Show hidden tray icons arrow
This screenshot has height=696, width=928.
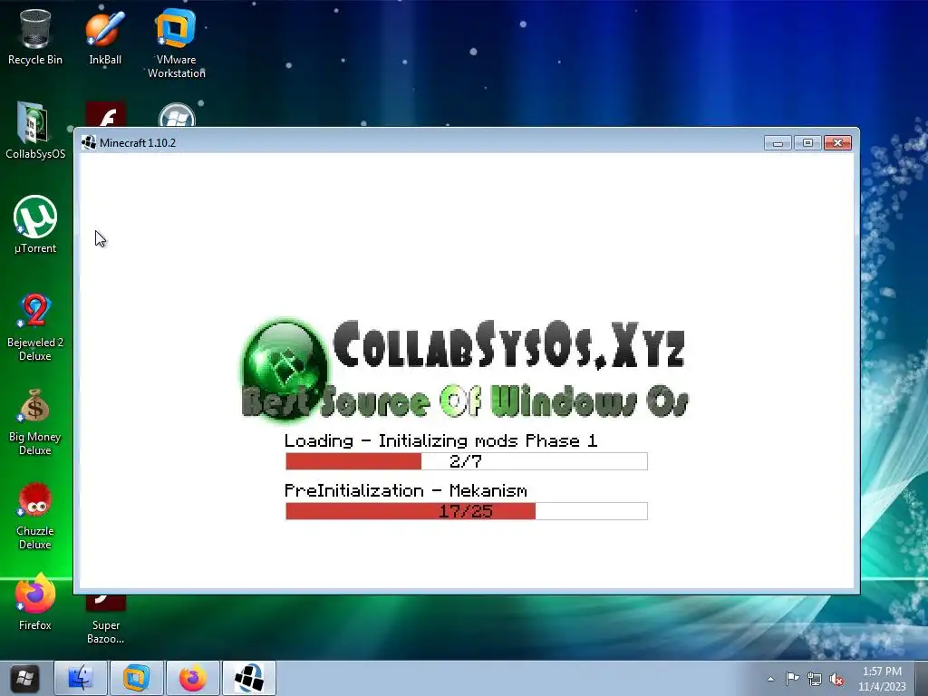(770, 679)
